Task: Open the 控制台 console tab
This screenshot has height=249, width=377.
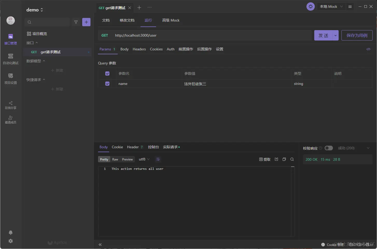Action: (x=153, y=147)
